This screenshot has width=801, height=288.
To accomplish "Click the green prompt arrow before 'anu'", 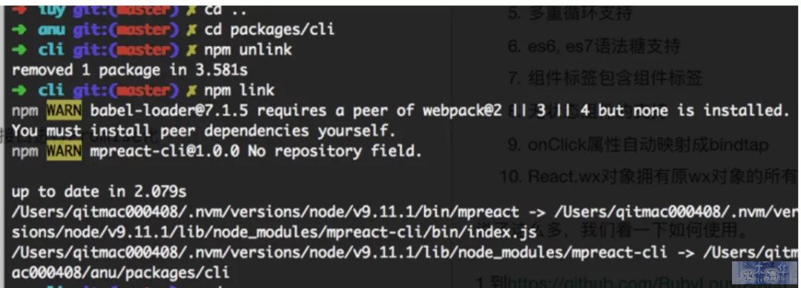I will 19,30.
